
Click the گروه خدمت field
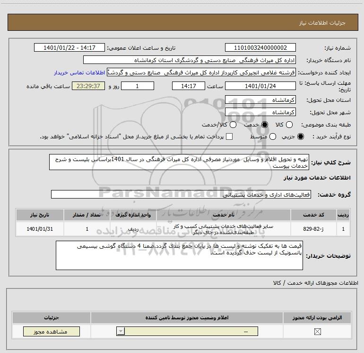coord(181,195)
